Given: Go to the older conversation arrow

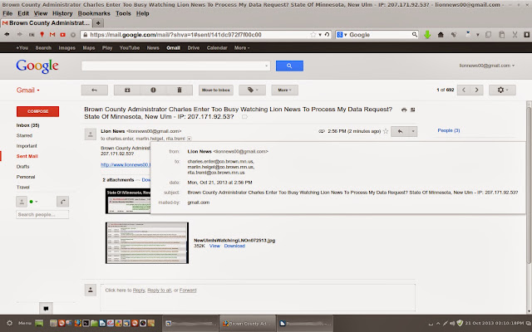Looking at the screenshot, I should tap(476, 90).
